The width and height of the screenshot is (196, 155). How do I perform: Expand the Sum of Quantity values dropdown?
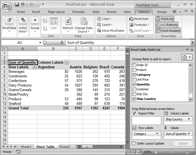pyautogui.click(x=189, y=134)
